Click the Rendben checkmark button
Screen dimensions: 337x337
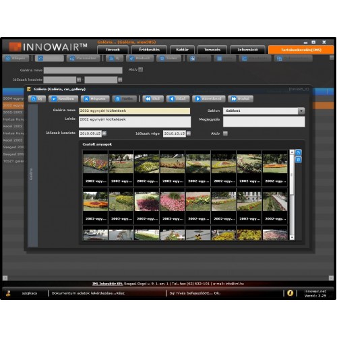point(63,99)
